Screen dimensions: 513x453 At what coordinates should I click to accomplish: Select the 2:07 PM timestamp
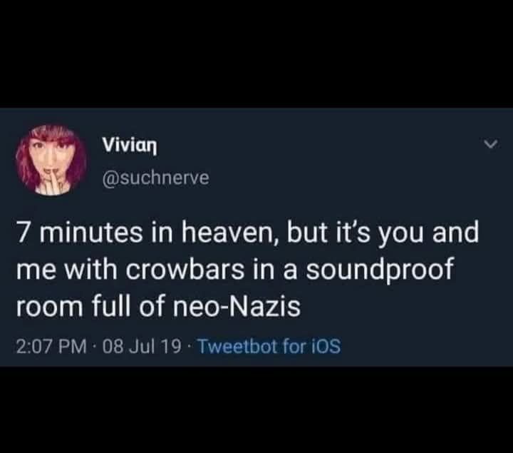tap(52, 347)
